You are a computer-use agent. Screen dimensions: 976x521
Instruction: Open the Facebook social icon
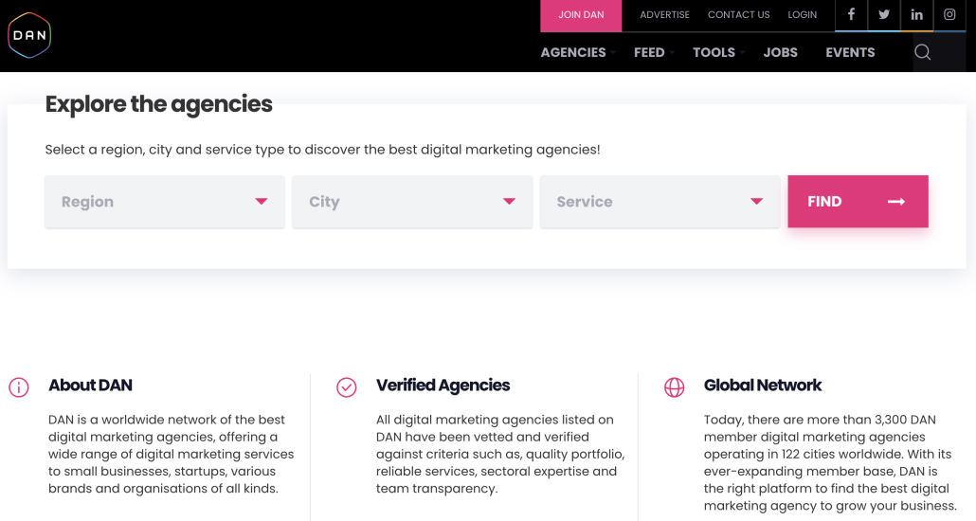pyautogui.click(x=851, y=15)
